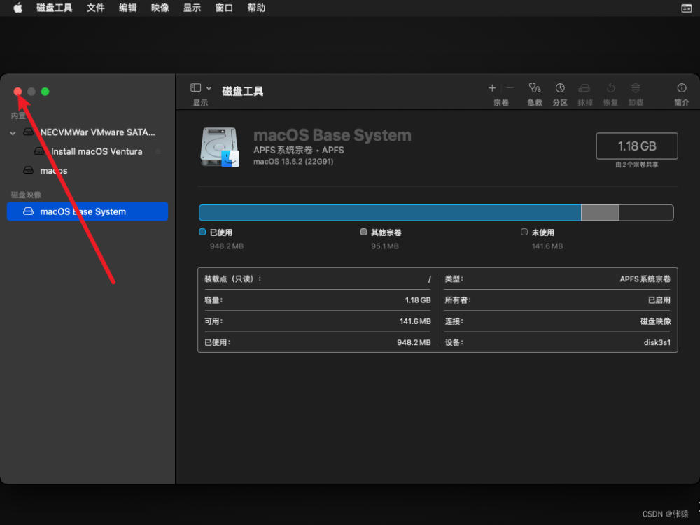
Task: Open the 窗口 menu
Action: 224,8
